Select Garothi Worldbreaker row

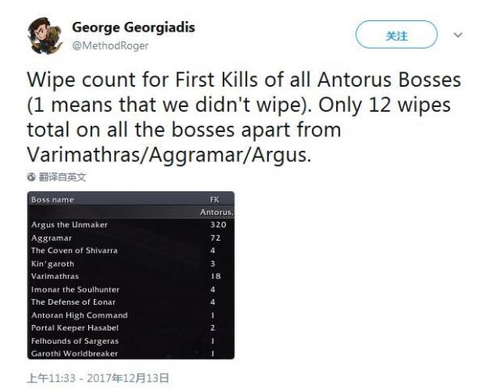tap(130, 353)
